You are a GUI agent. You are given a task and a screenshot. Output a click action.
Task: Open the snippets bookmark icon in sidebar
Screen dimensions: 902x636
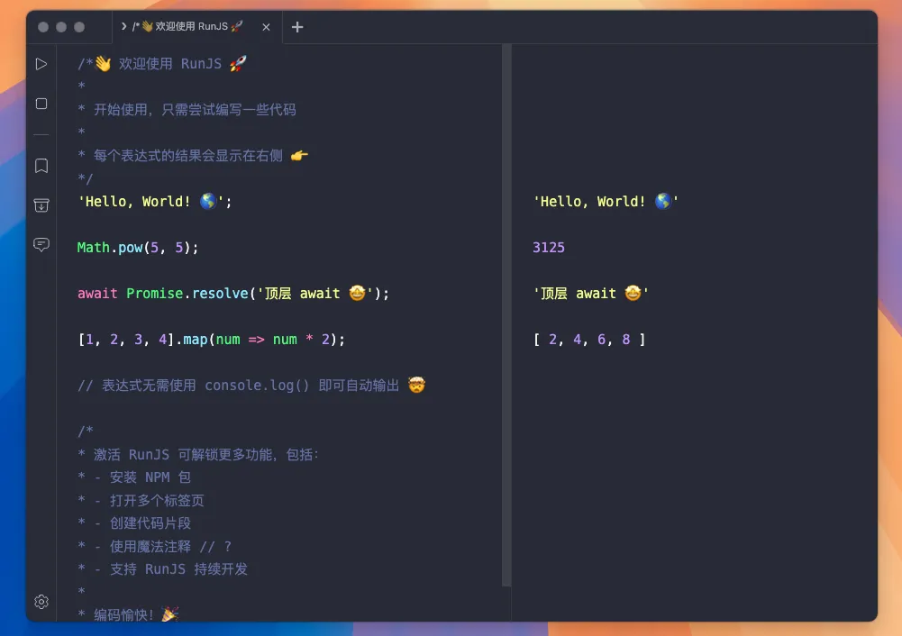pos(41,166)
